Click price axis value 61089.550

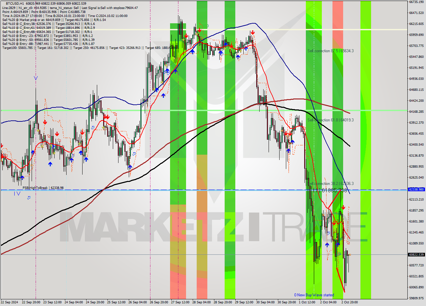(416, 243)
